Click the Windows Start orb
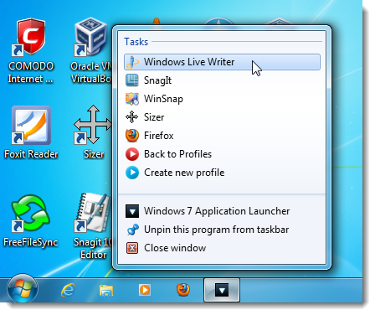Viewport: 375px width, 315px height. click(23, 288)
